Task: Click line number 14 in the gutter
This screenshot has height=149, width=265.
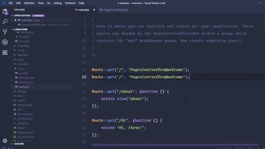Action: point(84,70)
